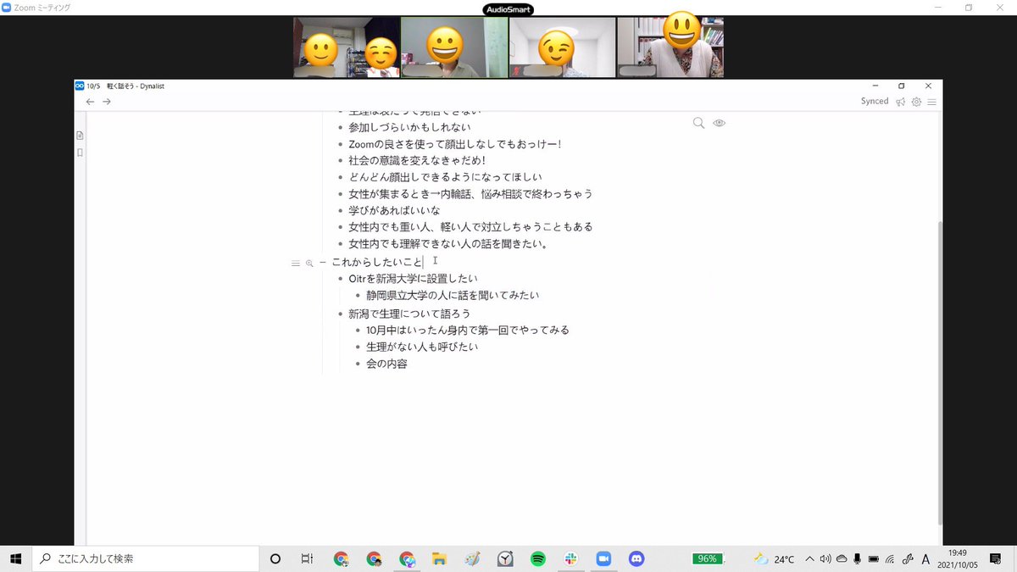
Task: Open the 24°C weather widget
Action: tap(774, 558)
